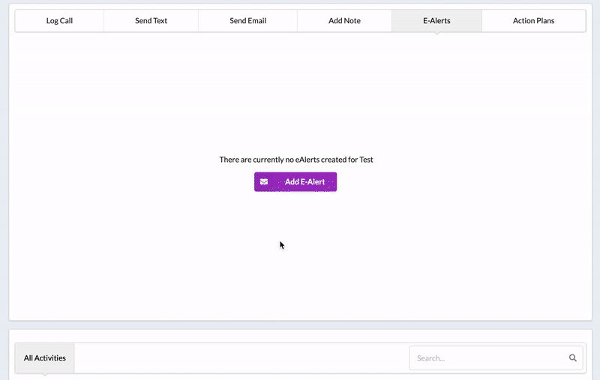600x380 pixels.
Task: Click the no eAlerts created message
Action: [x=295, y=160]
